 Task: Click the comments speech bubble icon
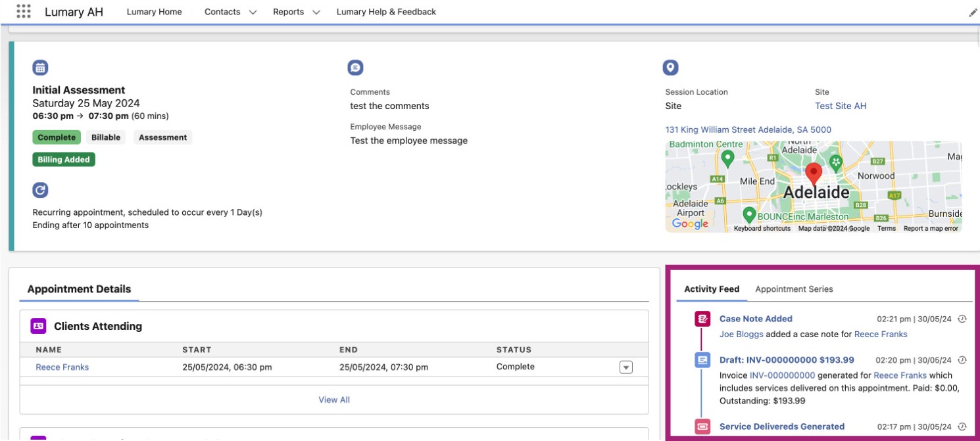pos(355,66)
